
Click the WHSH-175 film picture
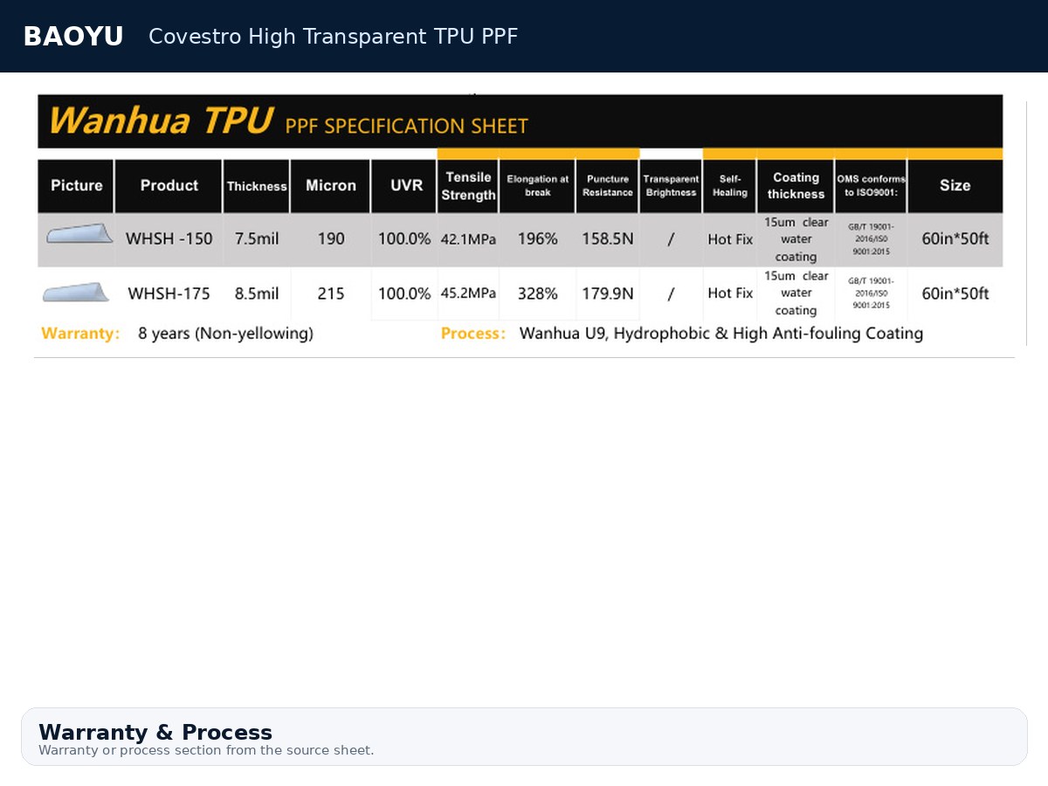click(76, 292)
